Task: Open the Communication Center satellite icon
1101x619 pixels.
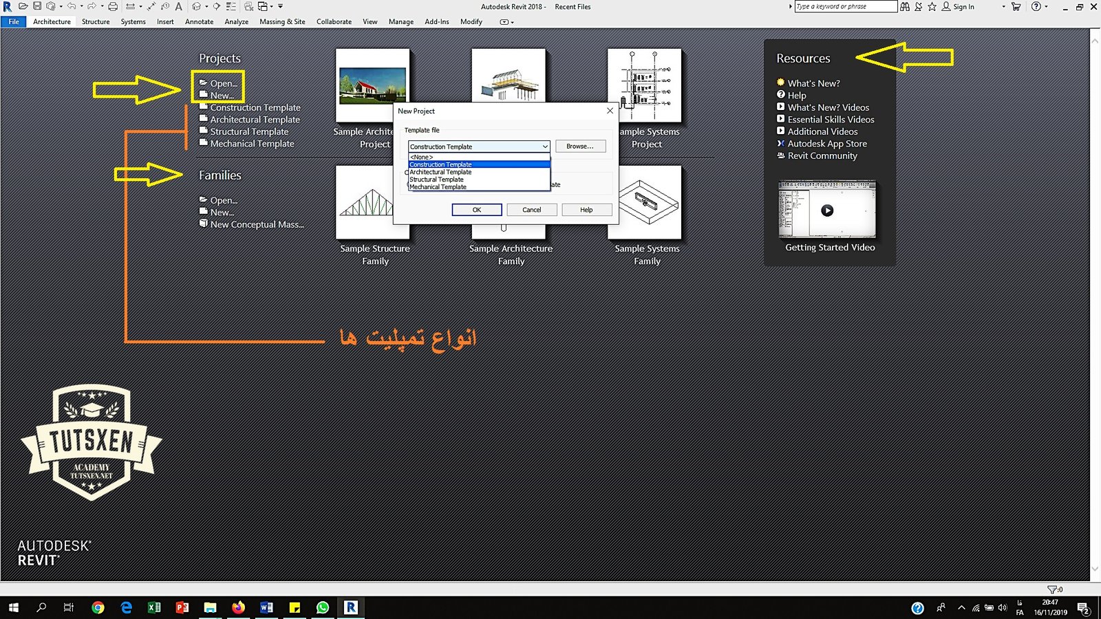Action: [918, 6]
